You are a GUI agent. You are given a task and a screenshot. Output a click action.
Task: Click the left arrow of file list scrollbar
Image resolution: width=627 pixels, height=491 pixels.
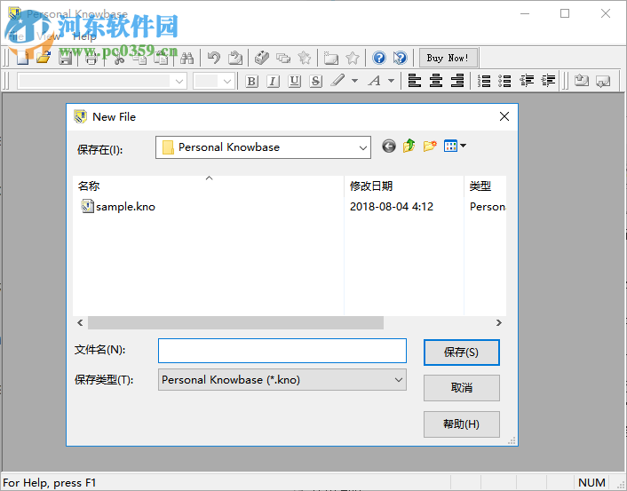81,322
